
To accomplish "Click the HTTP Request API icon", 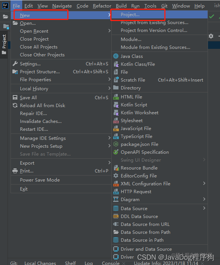I will [116, 192].
